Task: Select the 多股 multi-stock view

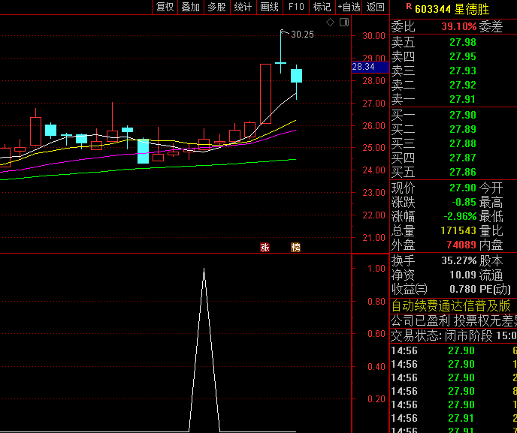Action: tap(216, 8)
